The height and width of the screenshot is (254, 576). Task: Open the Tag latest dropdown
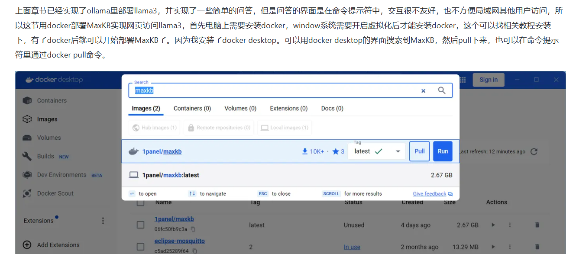pyautogui.click(x=377, y=151)
